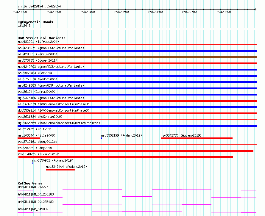Select the long red bar under esv994831
Image resolution: width=265 pixels, height=216 pixels.
(135, 151)
